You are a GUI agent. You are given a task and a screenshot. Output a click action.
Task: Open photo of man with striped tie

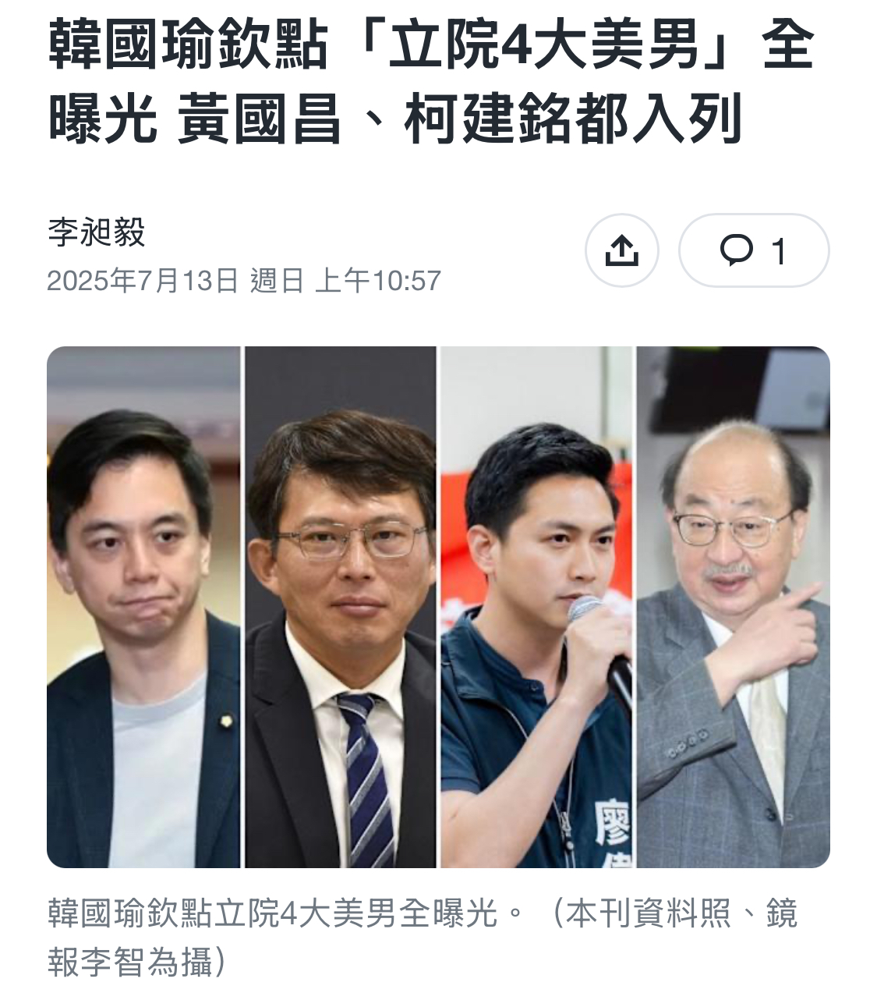(x=341, y=607)
